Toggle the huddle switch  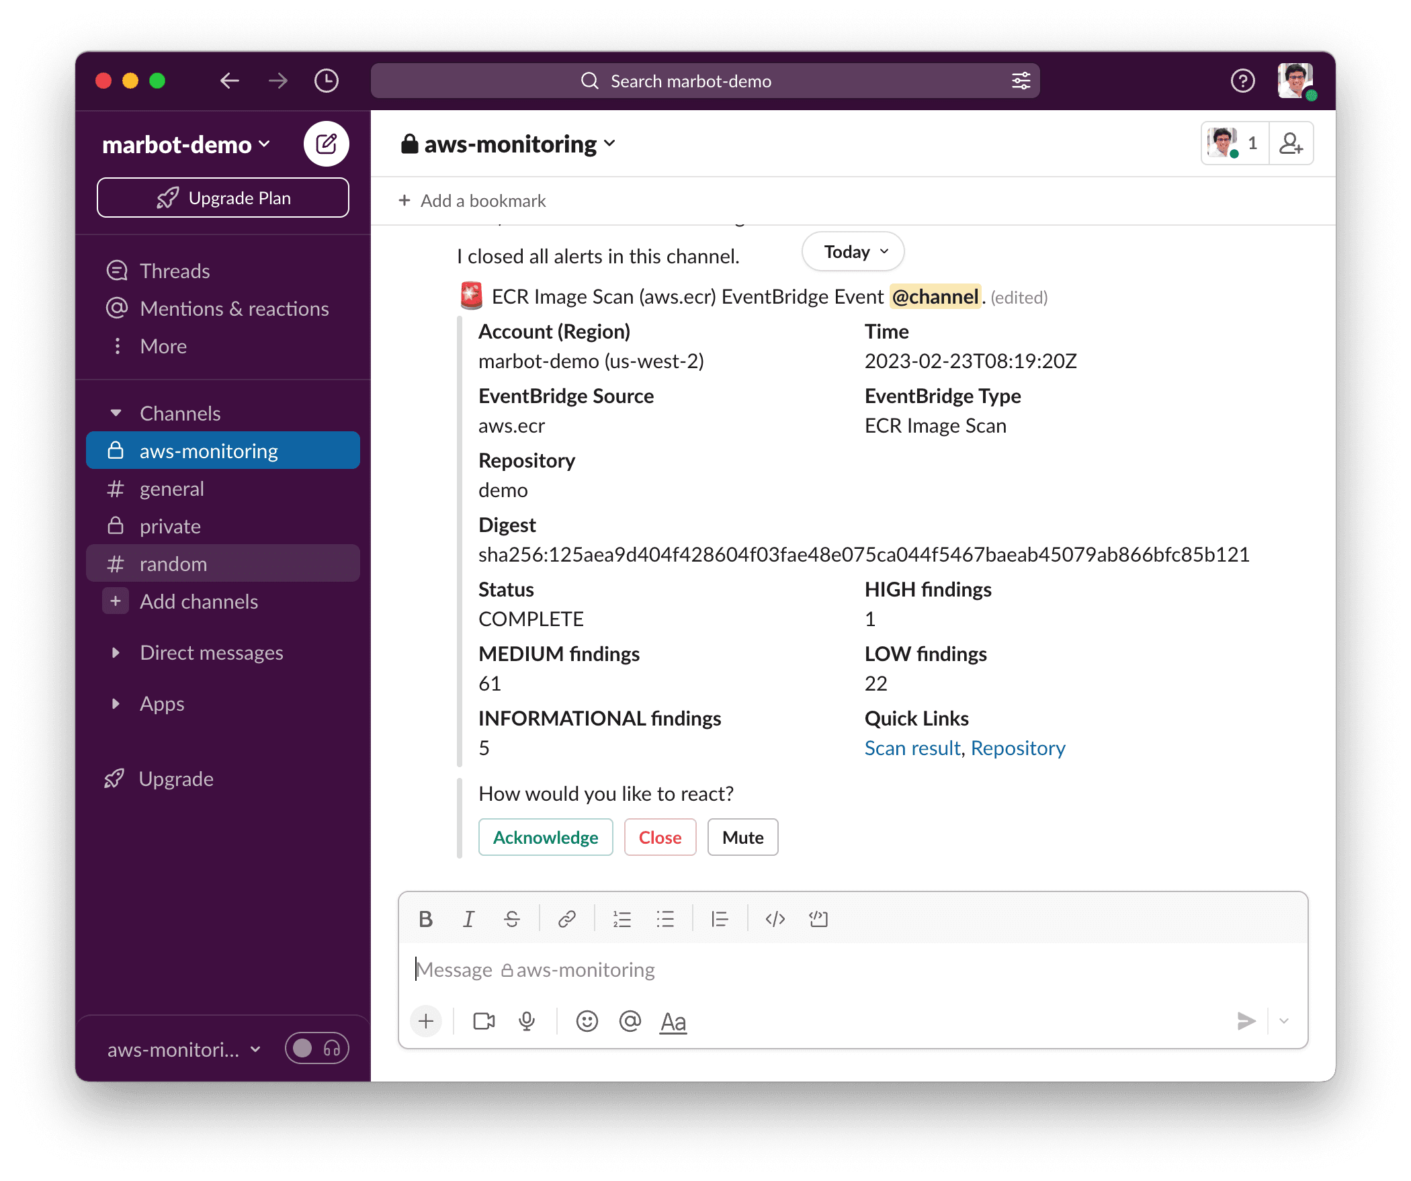pyautogui.click(x=317, y=1049)
